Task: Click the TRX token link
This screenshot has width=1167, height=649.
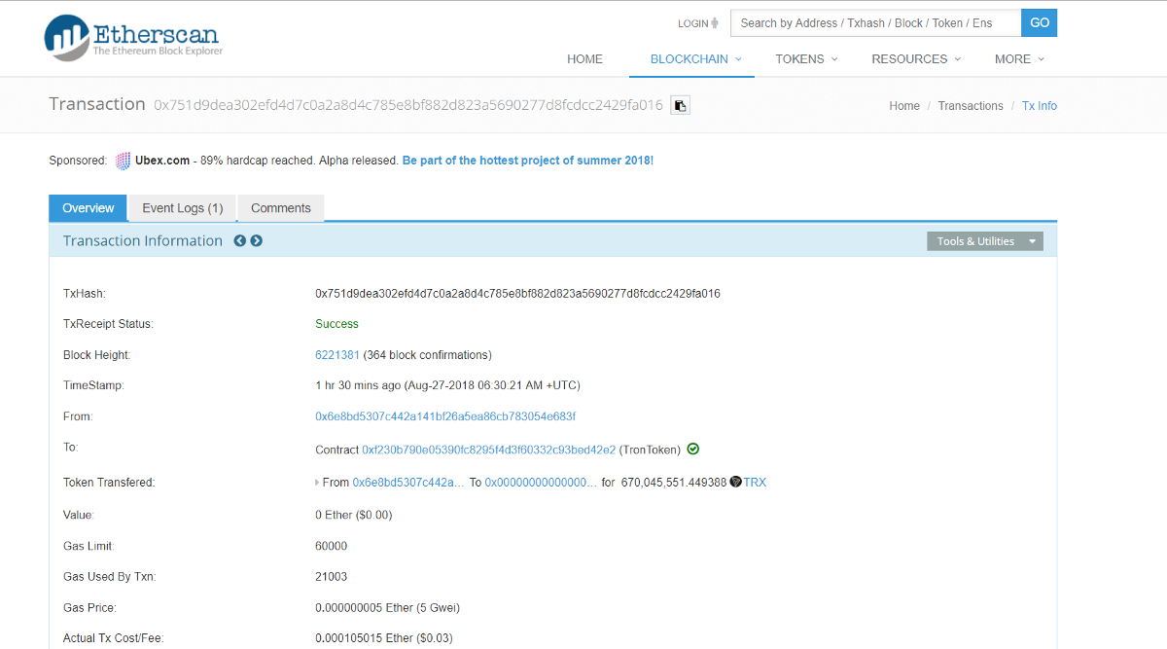Action: coord(755,483)
